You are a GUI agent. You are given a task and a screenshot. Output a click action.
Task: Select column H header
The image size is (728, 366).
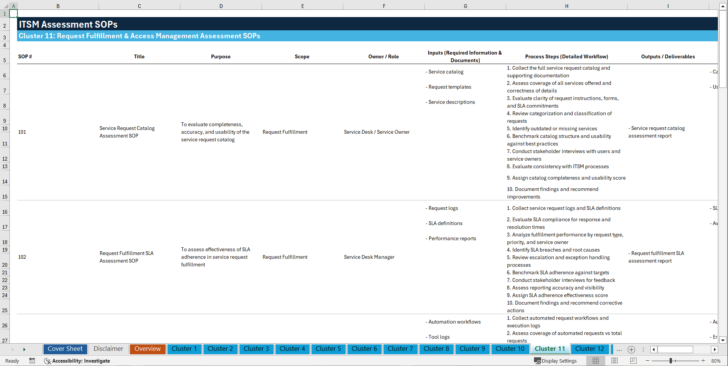(566, 6)
